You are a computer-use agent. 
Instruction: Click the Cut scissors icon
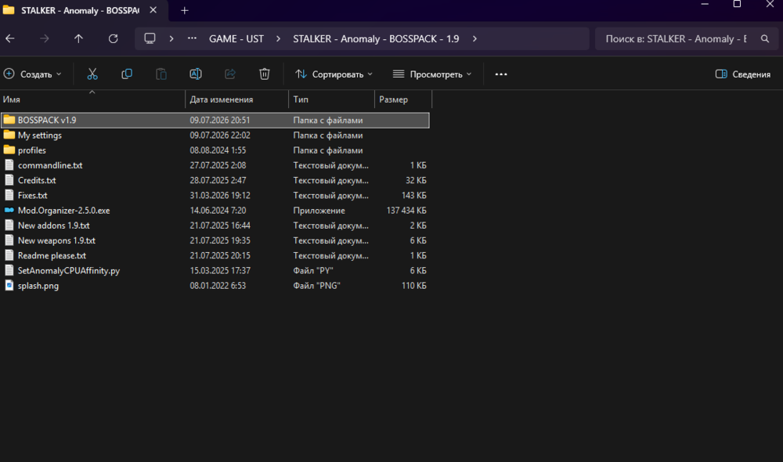point(92,74)
